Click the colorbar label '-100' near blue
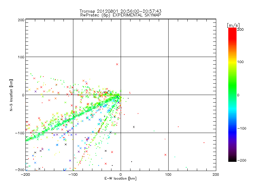Image resolution: width=254 pixels, height=190 pixels. point(242,128)
